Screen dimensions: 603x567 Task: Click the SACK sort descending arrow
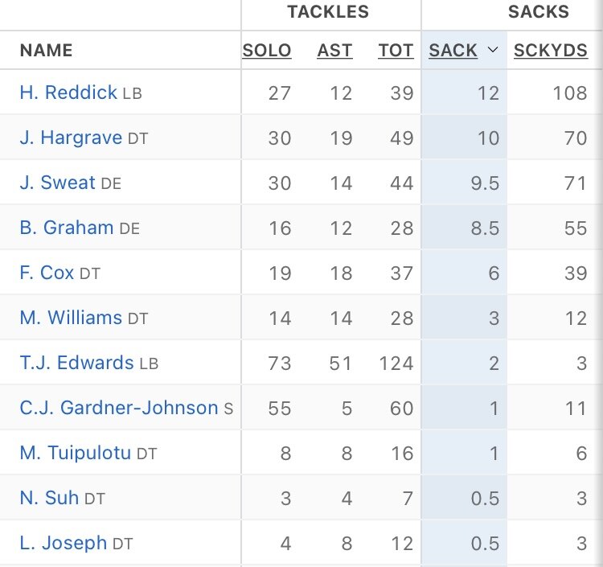click(x=494, y=51)
